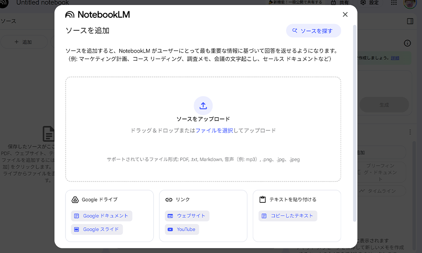This screenshot has height=253, width=422.
Task: Click the テキストを貼り付ける card label
Action: 293,199
